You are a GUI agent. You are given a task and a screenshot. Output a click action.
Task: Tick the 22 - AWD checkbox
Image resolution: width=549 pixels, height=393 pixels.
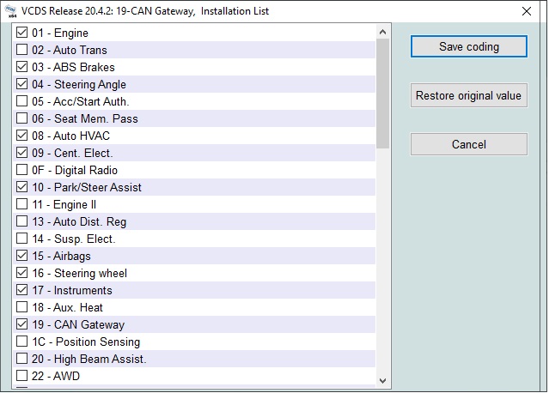pos(21,376)
